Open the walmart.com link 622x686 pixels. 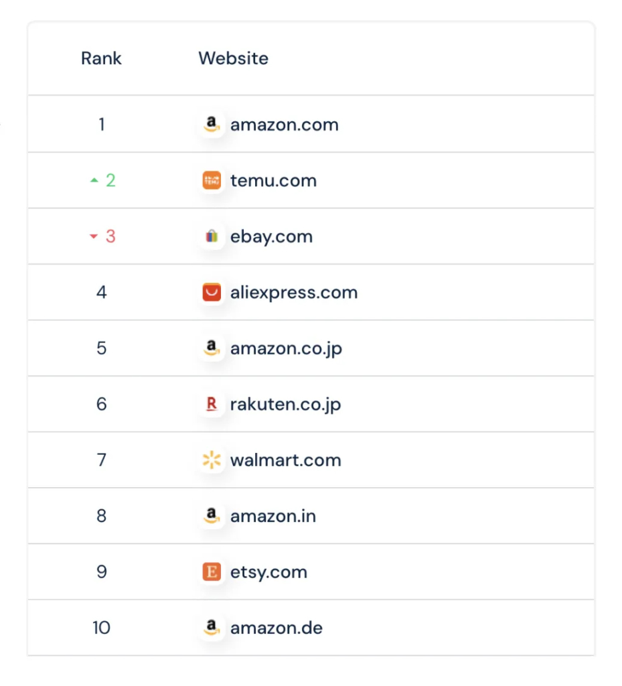coord(286,460)
